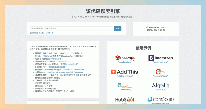The width and height of the screenshot is (206, 109).
Task: Click the .CSS link in the list
Action: 45,56
